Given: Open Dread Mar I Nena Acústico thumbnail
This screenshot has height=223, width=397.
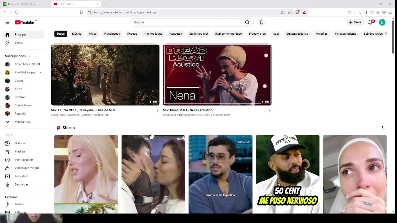Looking at the screenshot, I should pos(217,75).
